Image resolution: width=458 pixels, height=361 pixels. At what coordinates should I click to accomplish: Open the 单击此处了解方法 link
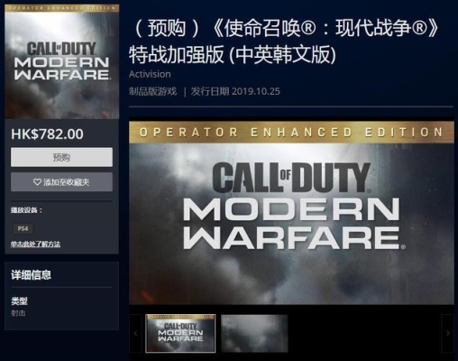click(35, 244)
